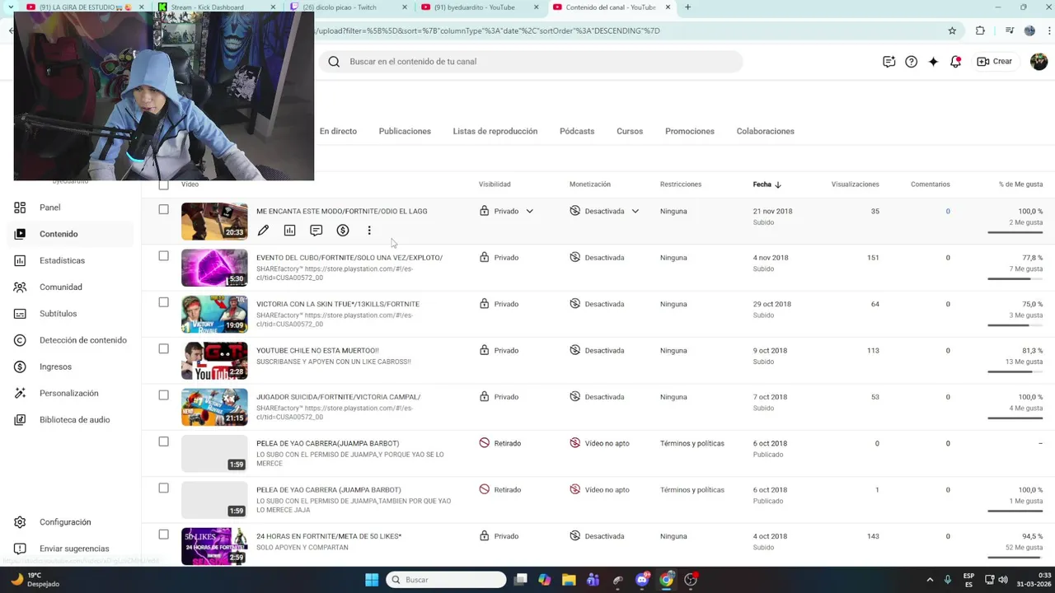Select checkbox for EVENTO DEL CUBO video
This screenshot has width=1055, height=593.
pos(163,256)
